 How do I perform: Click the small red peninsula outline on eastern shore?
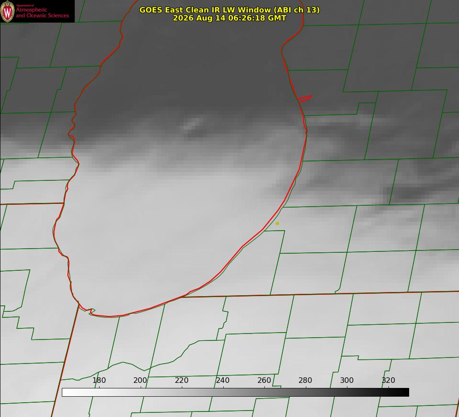click(304, 99)
